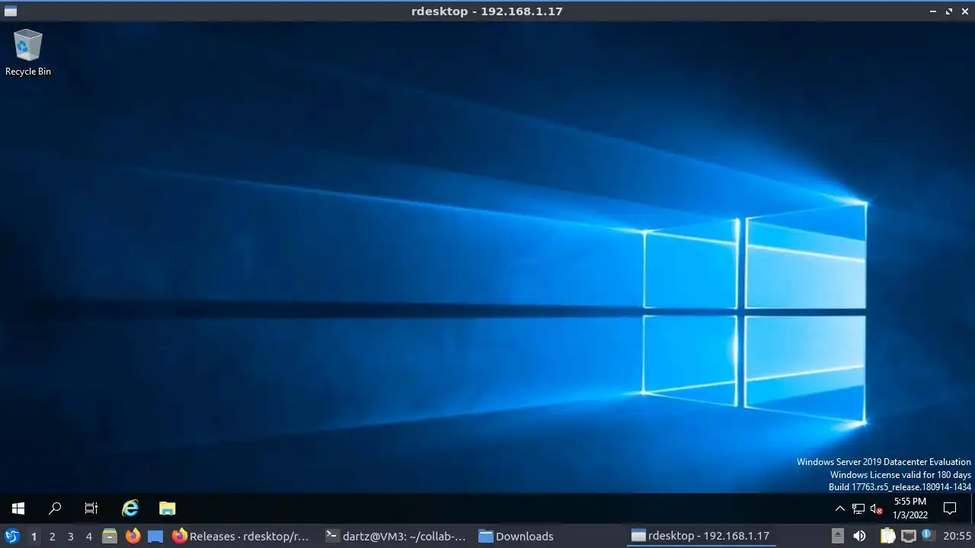
Task: Open host volume control tray icon
Action: [x=859, y=536]
